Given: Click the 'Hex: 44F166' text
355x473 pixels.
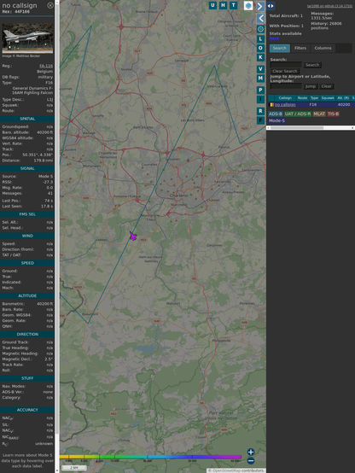Looking at the screenshot, I should pos(15,12).
